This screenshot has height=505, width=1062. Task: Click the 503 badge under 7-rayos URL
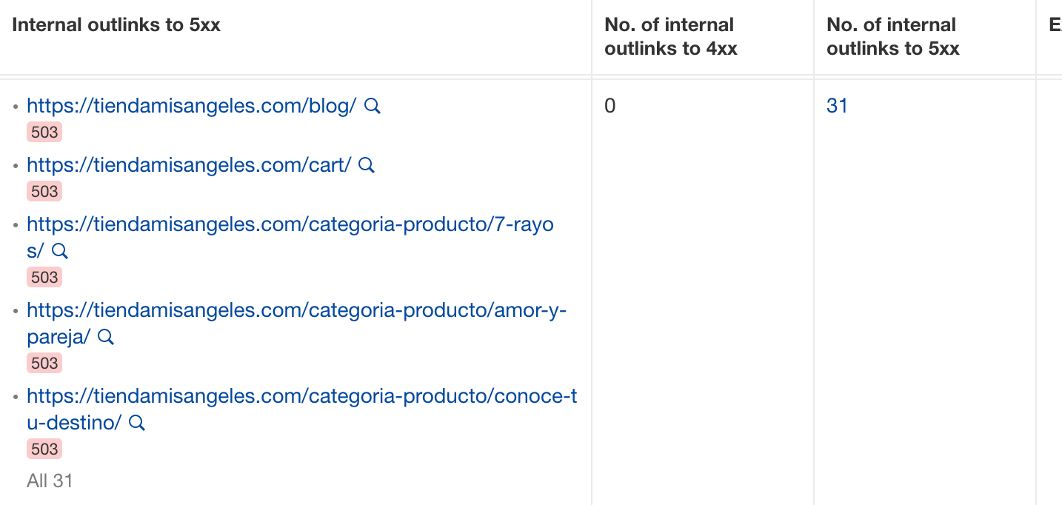pos(44,278)
